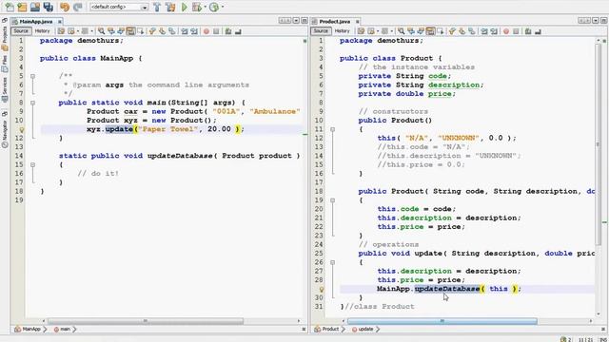Image resolution: width=609 pixels, height=342 pixels.
Task: Shift line left in MainApp.java toolbar
Action: [184, 31]
